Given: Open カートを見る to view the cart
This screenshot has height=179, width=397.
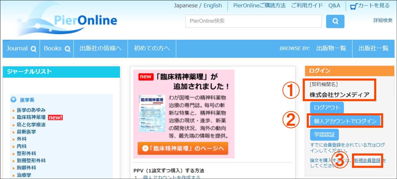Looking at the screenshot, I should 374,6.
